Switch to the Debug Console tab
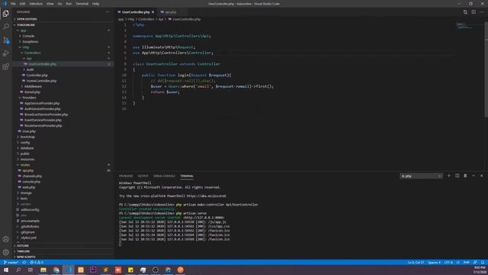 click(x=164, y=176)
